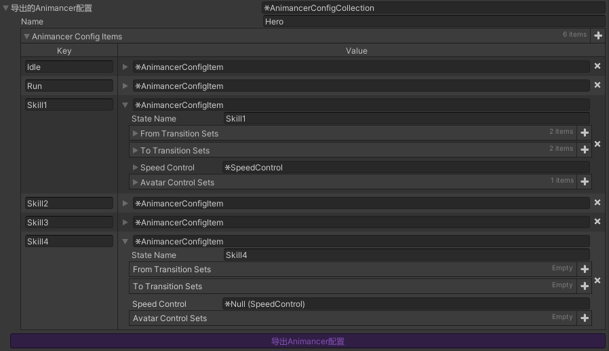Add item to Skill4 Avatar Control Sets

[585, 318]
